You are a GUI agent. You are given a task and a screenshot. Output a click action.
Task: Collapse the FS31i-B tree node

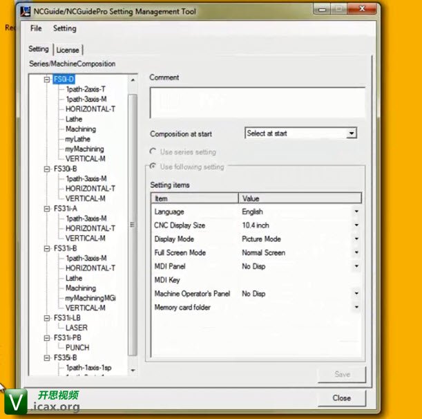pyautogui.click(x=47, y=248)
